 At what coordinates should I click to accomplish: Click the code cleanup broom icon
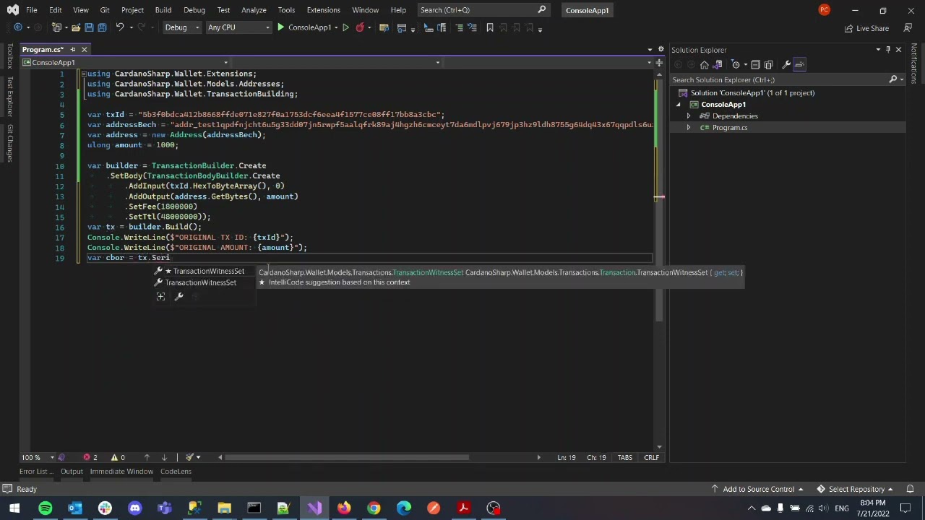coord(189,457)
